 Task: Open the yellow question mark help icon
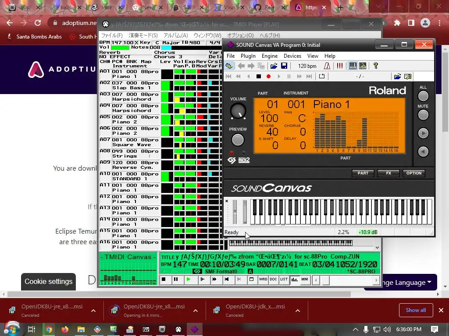pos(376,66)
